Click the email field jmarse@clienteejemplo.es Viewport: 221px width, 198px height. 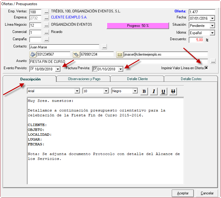[166, 54]
